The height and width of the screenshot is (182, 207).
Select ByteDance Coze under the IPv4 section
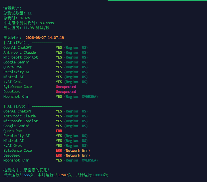[18, 87]
